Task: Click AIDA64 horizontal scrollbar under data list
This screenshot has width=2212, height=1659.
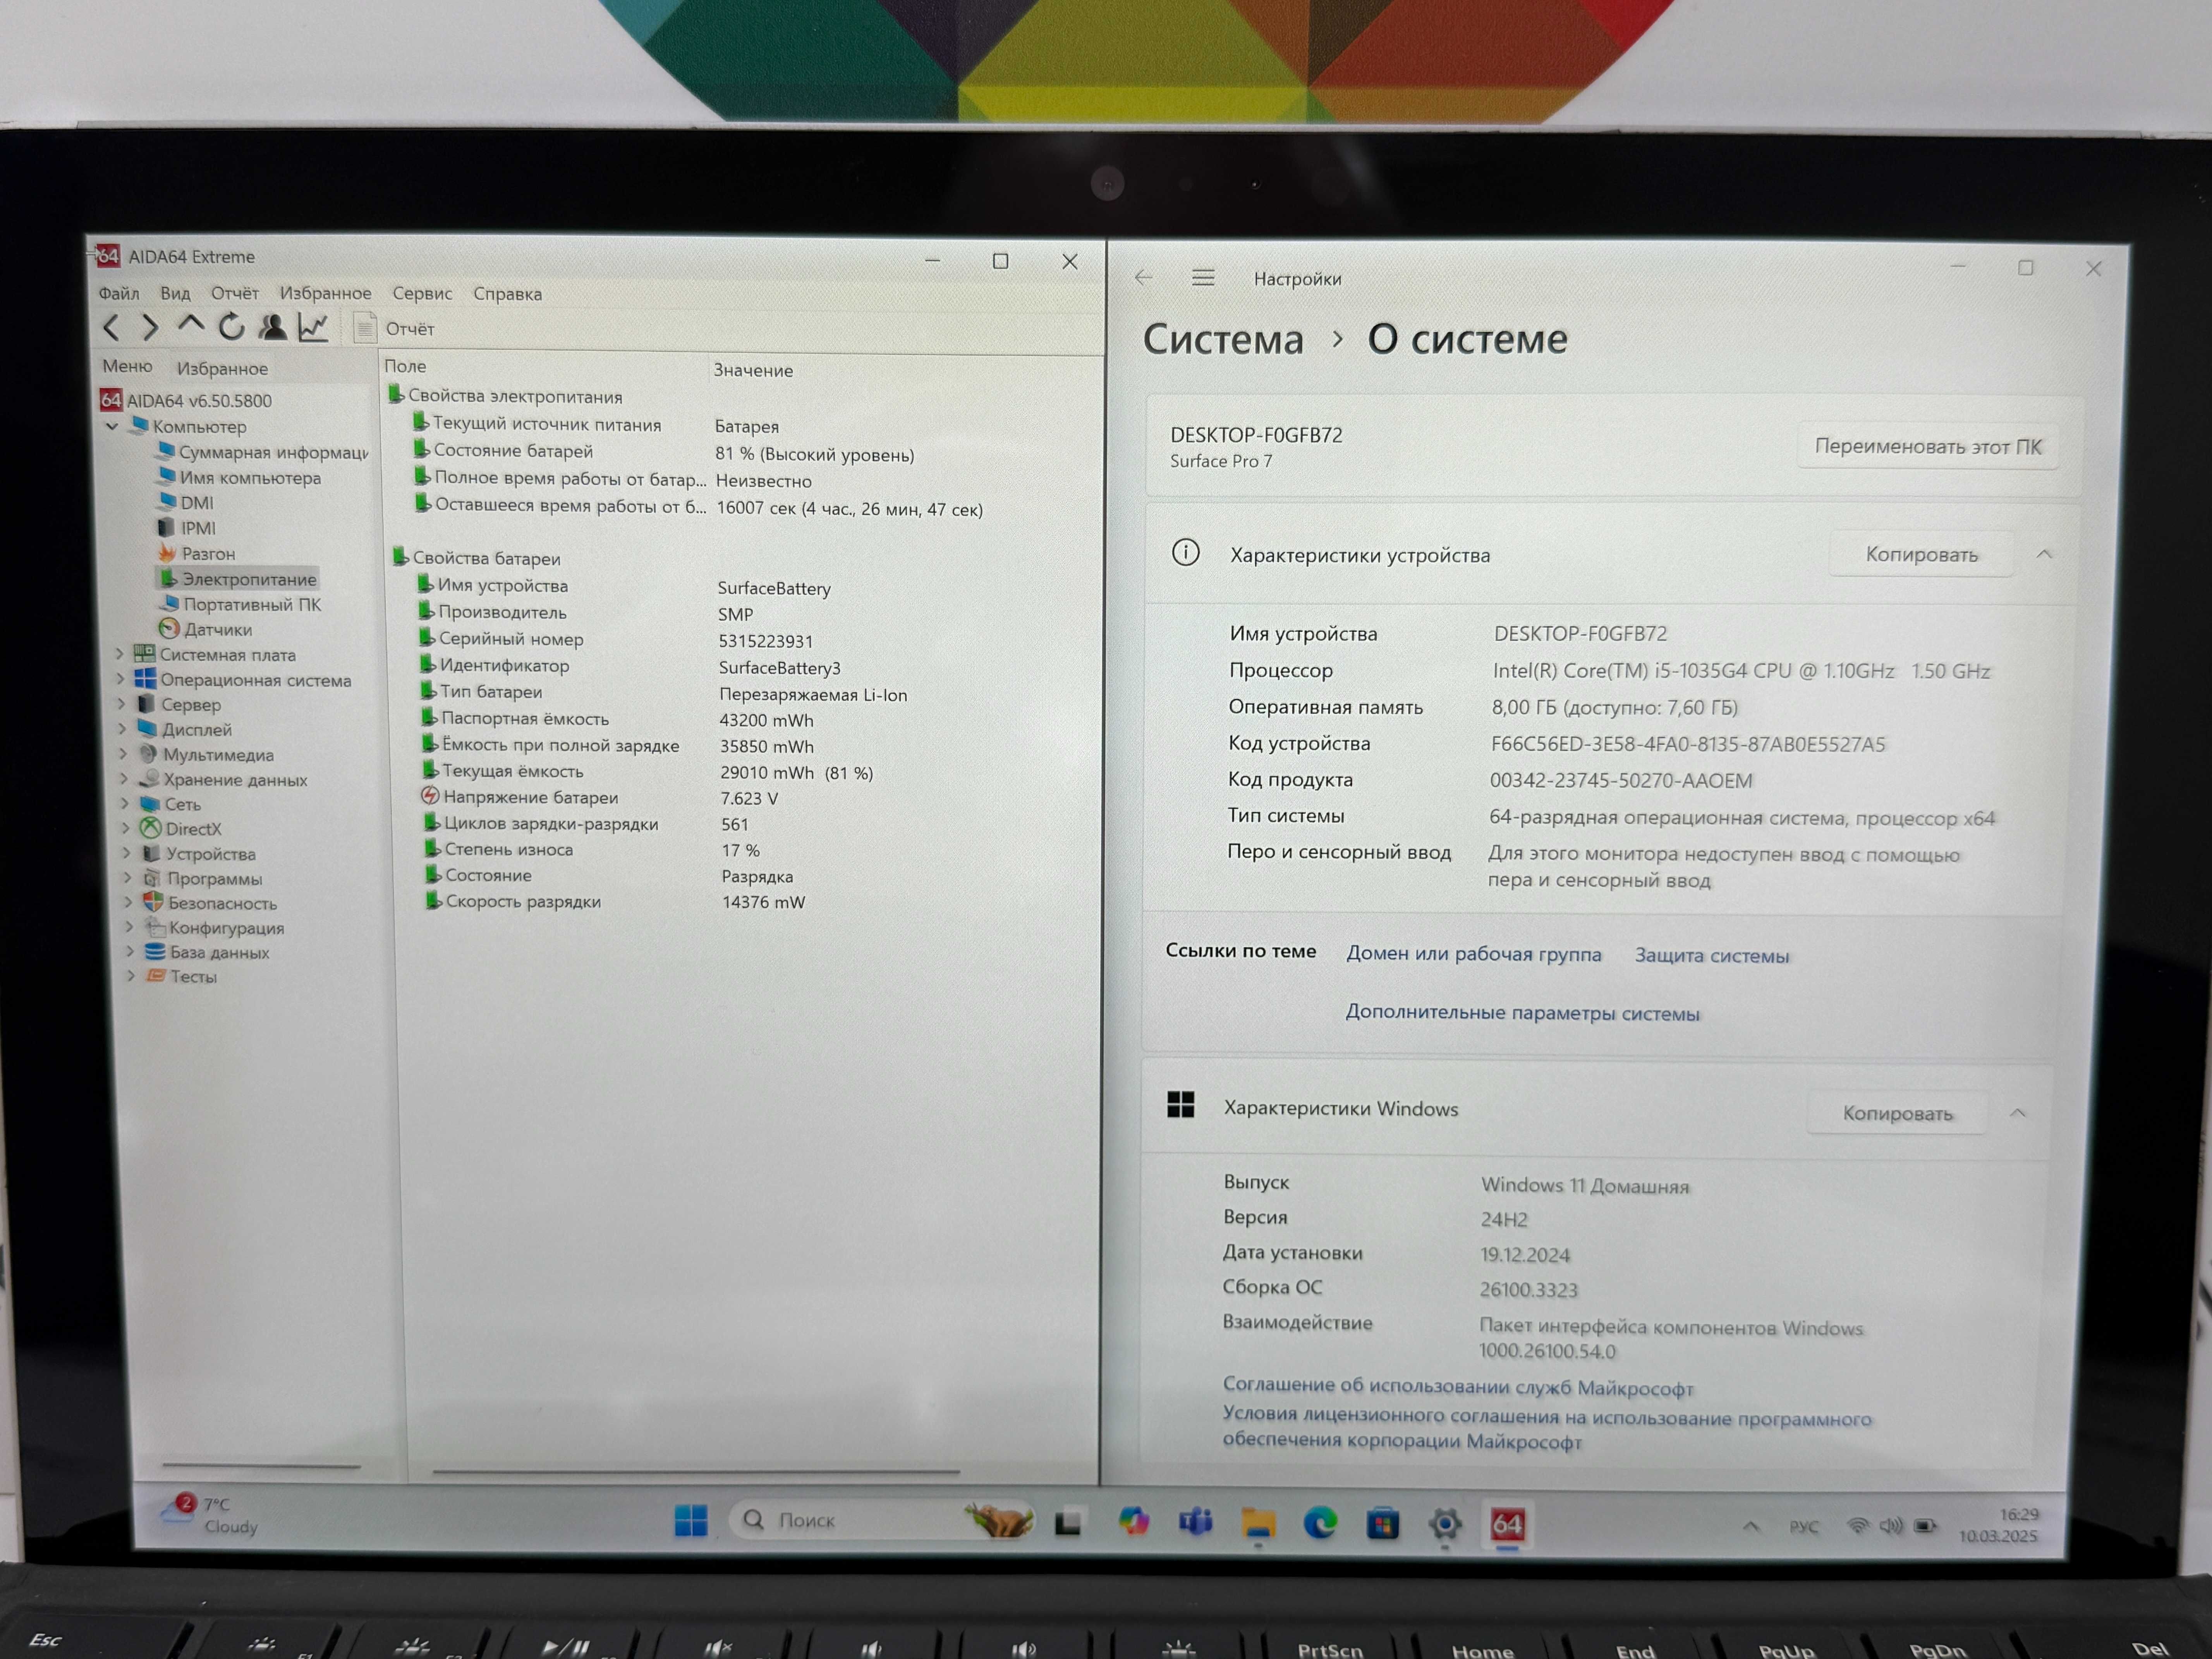Action: click(x=696, y=1472)
